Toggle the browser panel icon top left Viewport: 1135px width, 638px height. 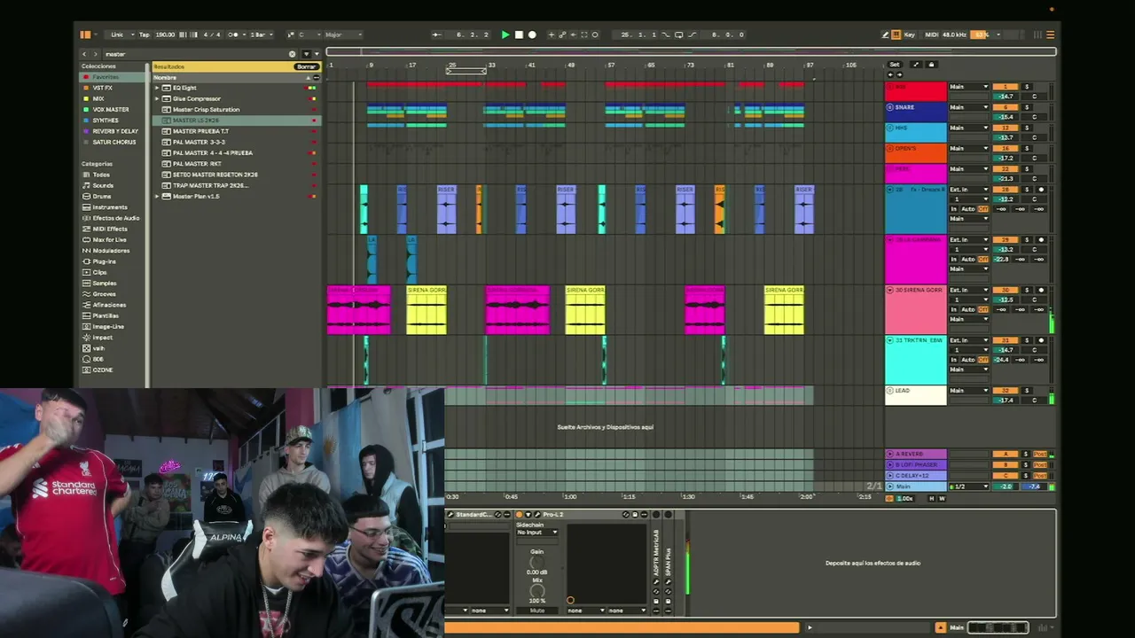click(85, 35)
